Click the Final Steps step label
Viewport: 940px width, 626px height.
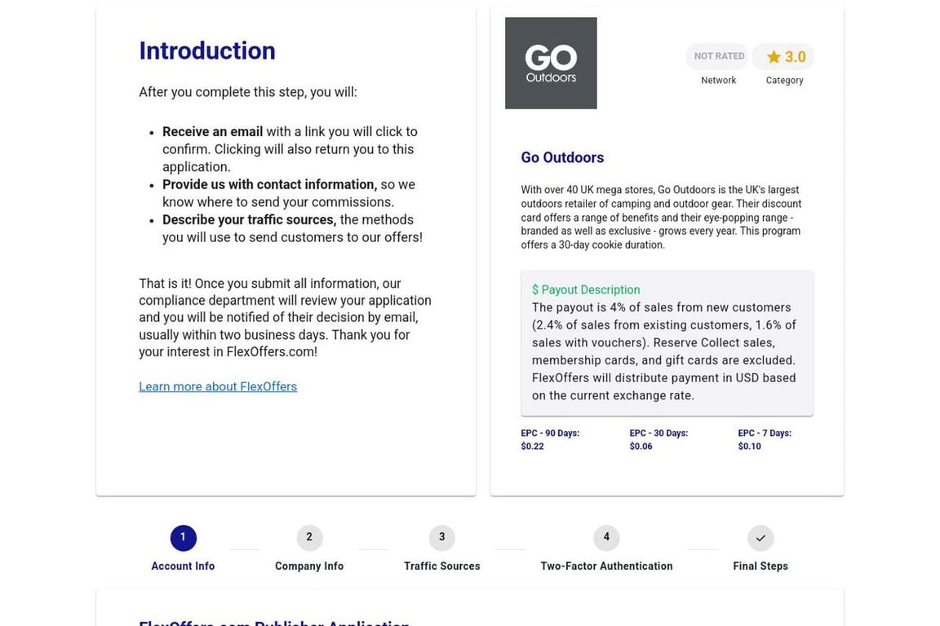click(x=760, y=566)
